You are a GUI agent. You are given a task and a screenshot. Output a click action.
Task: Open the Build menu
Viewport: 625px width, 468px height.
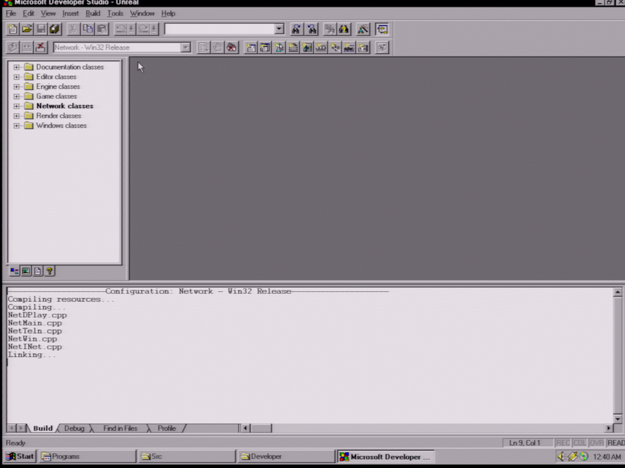click(93, 14)
